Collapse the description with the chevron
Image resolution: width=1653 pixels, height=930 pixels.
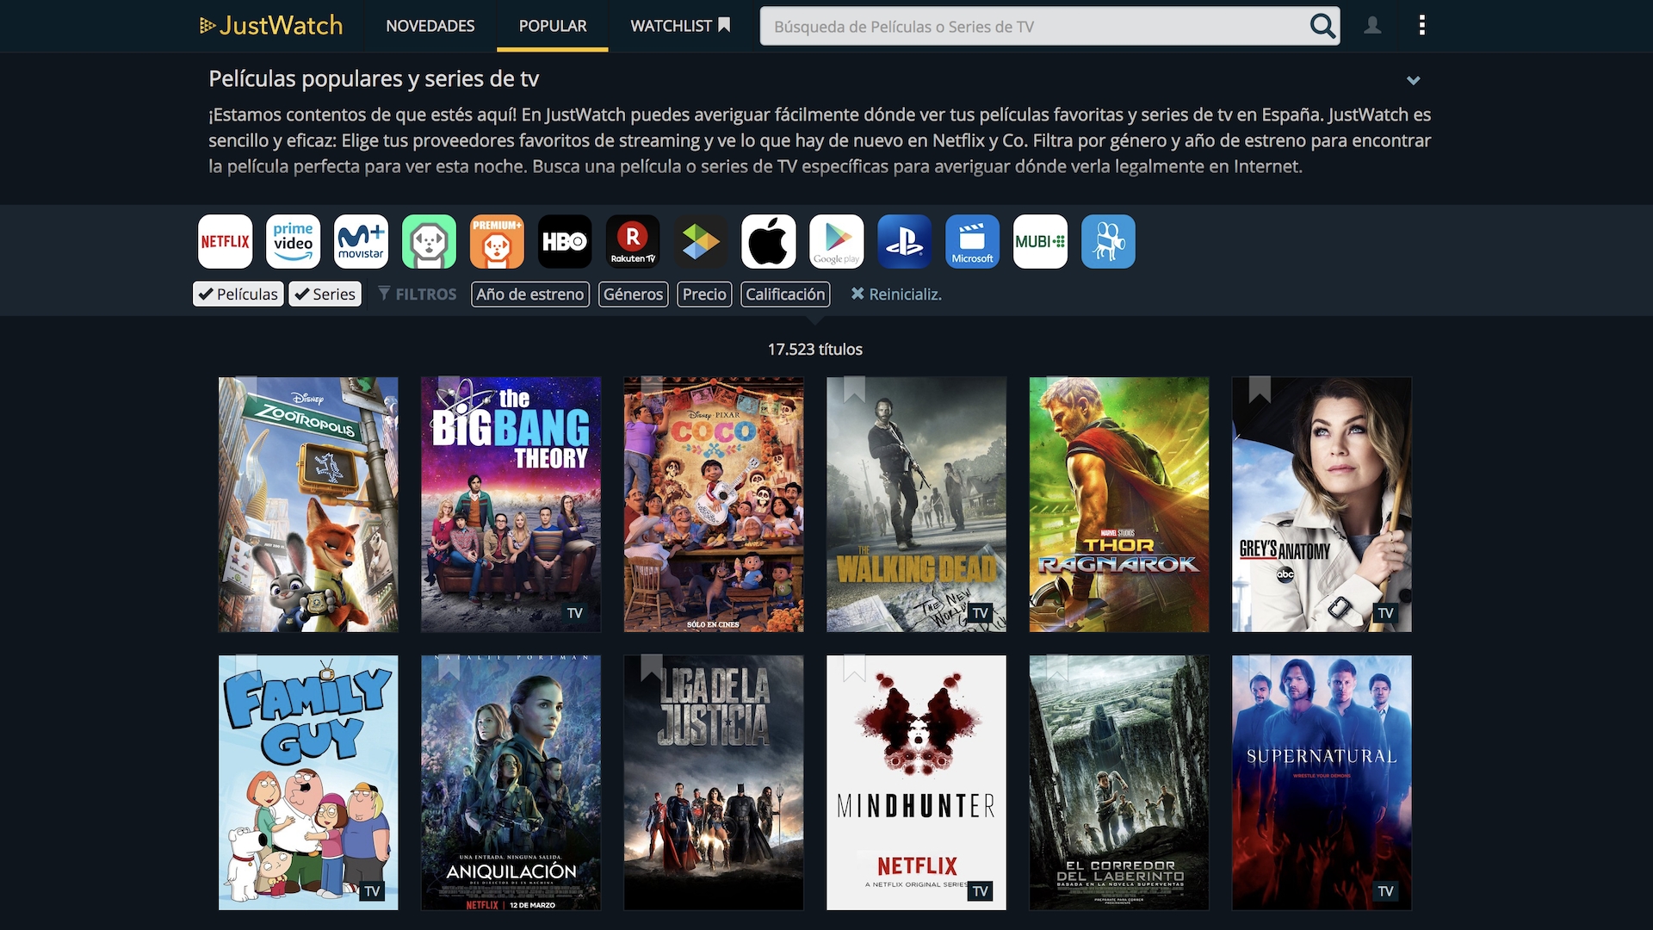1413,80
